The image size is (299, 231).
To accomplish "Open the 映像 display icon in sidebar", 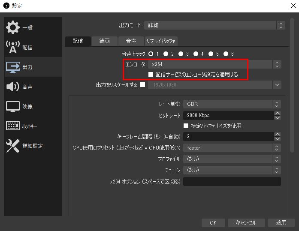I will [x=12, y=106].
